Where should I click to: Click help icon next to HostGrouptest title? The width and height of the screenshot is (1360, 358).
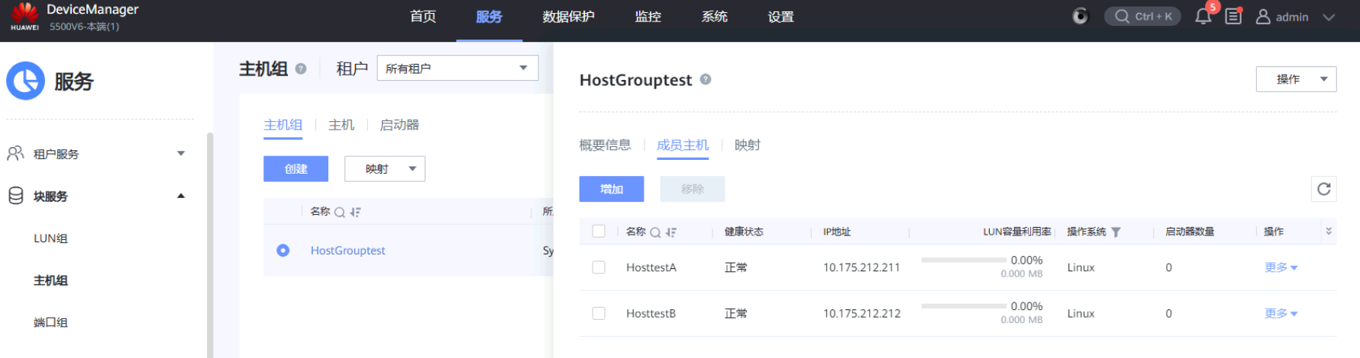pos(706,79)
